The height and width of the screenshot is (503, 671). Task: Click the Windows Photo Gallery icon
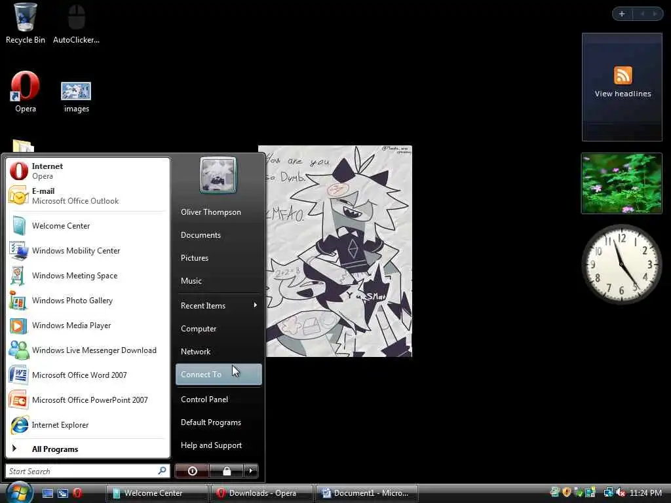tap(18, 301)
